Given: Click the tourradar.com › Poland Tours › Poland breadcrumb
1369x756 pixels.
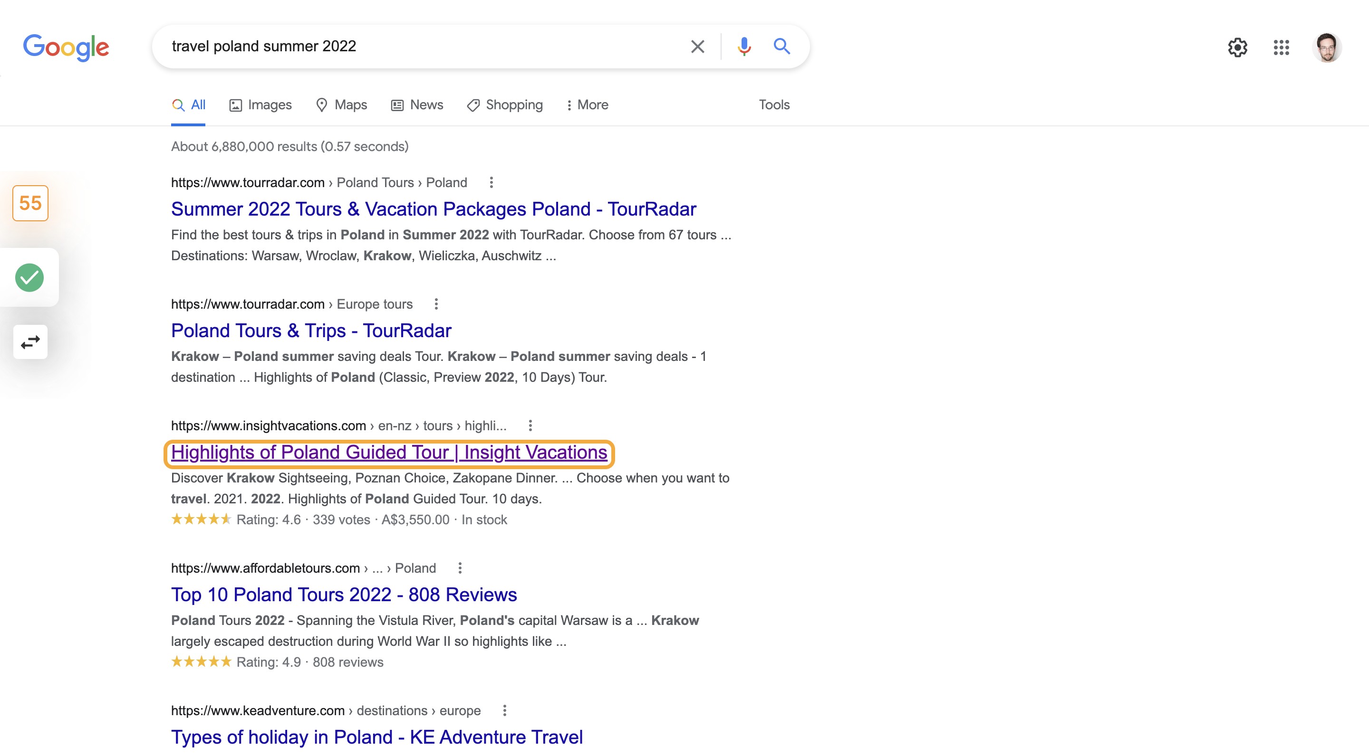Looking at the screenshot, I should (319, 183).
